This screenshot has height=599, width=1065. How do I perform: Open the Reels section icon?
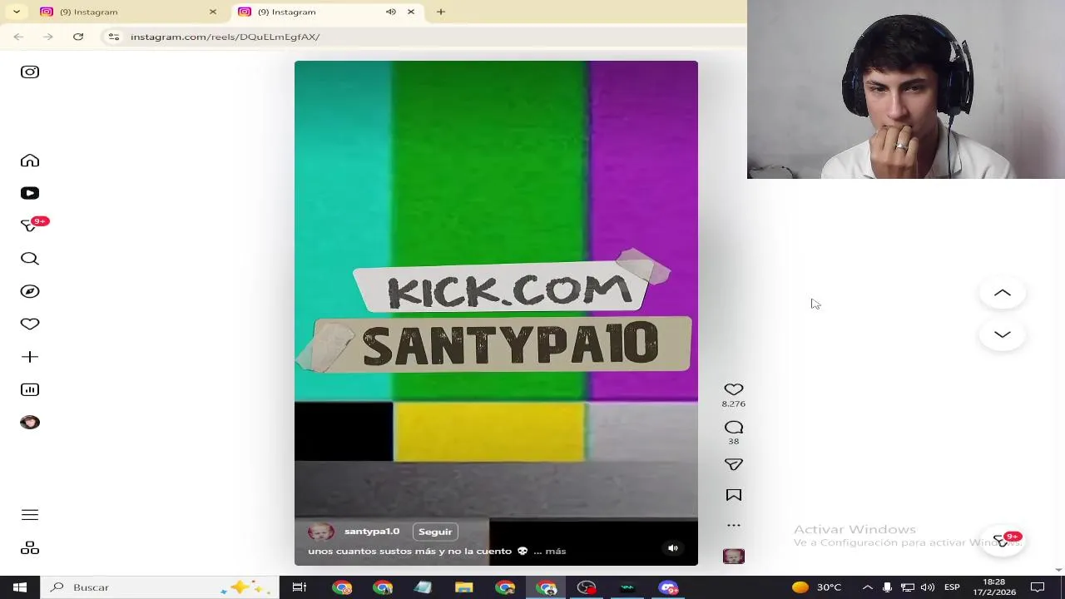(x=30, y=193)
